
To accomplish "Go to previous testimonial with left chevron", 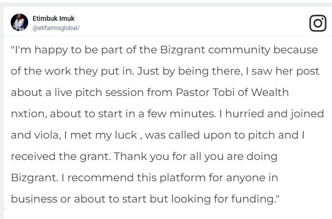I will (x=4, y=207).
